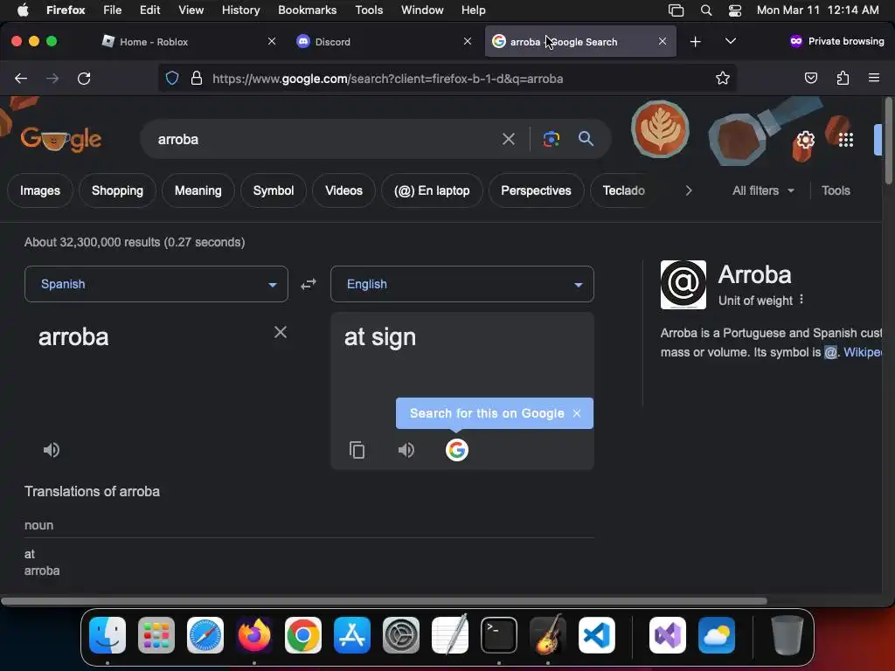Viewport: 895px width, 671px height.
Task: Open Spotlight search in menu bar
Action: 705,10
